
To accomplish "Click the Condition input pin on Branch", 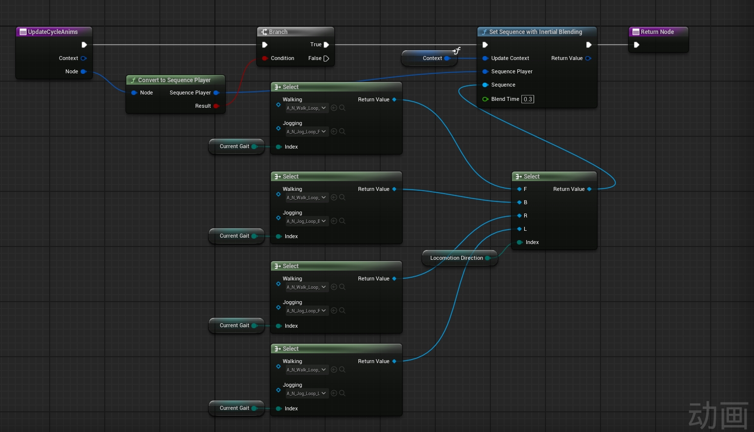I will [x=265, y=58].
